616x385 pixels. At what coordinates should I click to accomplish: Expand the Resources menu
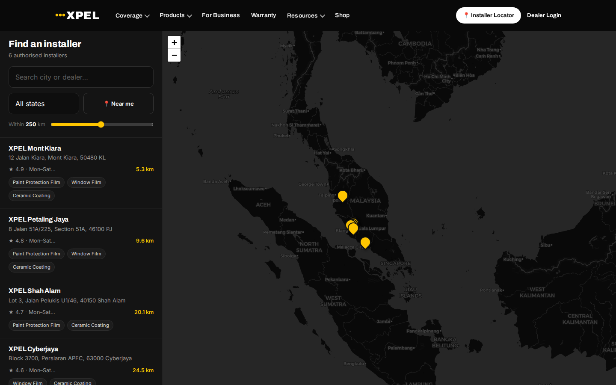306,15
